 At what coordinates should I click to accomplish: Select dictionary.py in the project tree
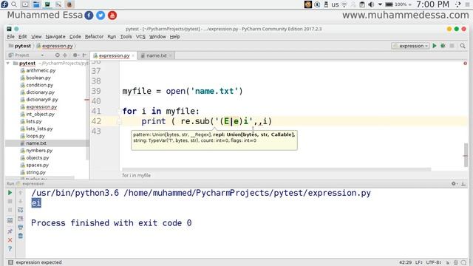pos(38,92)
